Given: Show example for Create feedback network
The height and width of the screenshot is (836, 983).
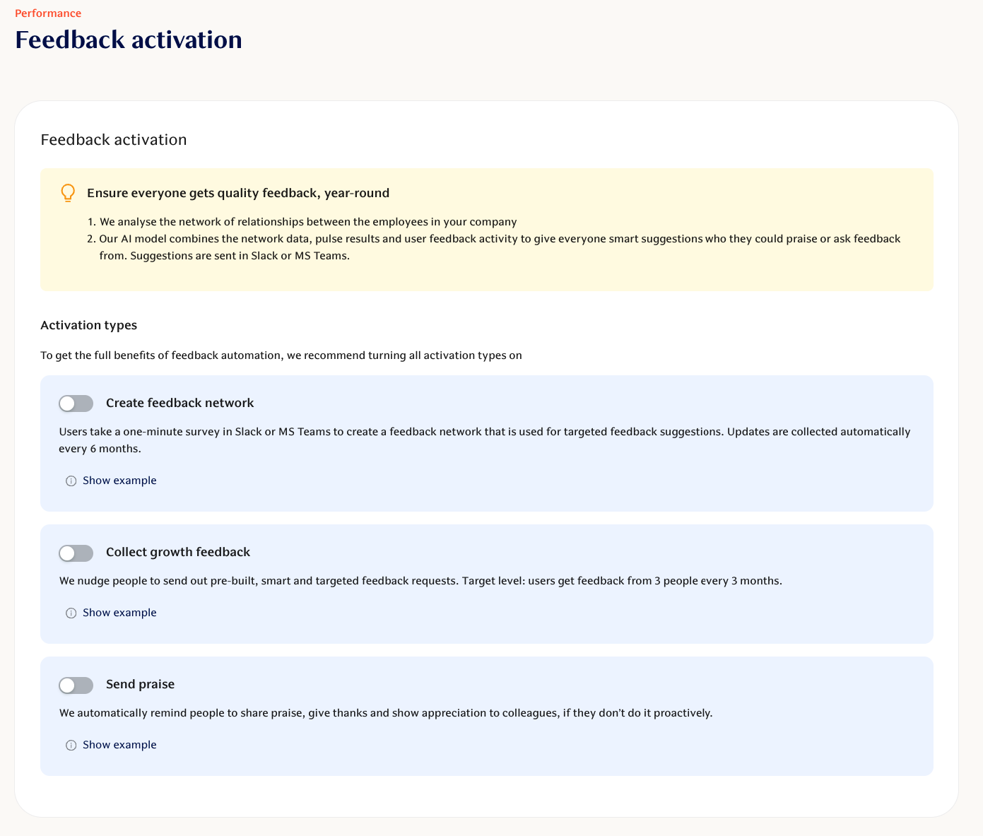Looking at the screenshot, I should pyautogui.click(x=119, y=481).
